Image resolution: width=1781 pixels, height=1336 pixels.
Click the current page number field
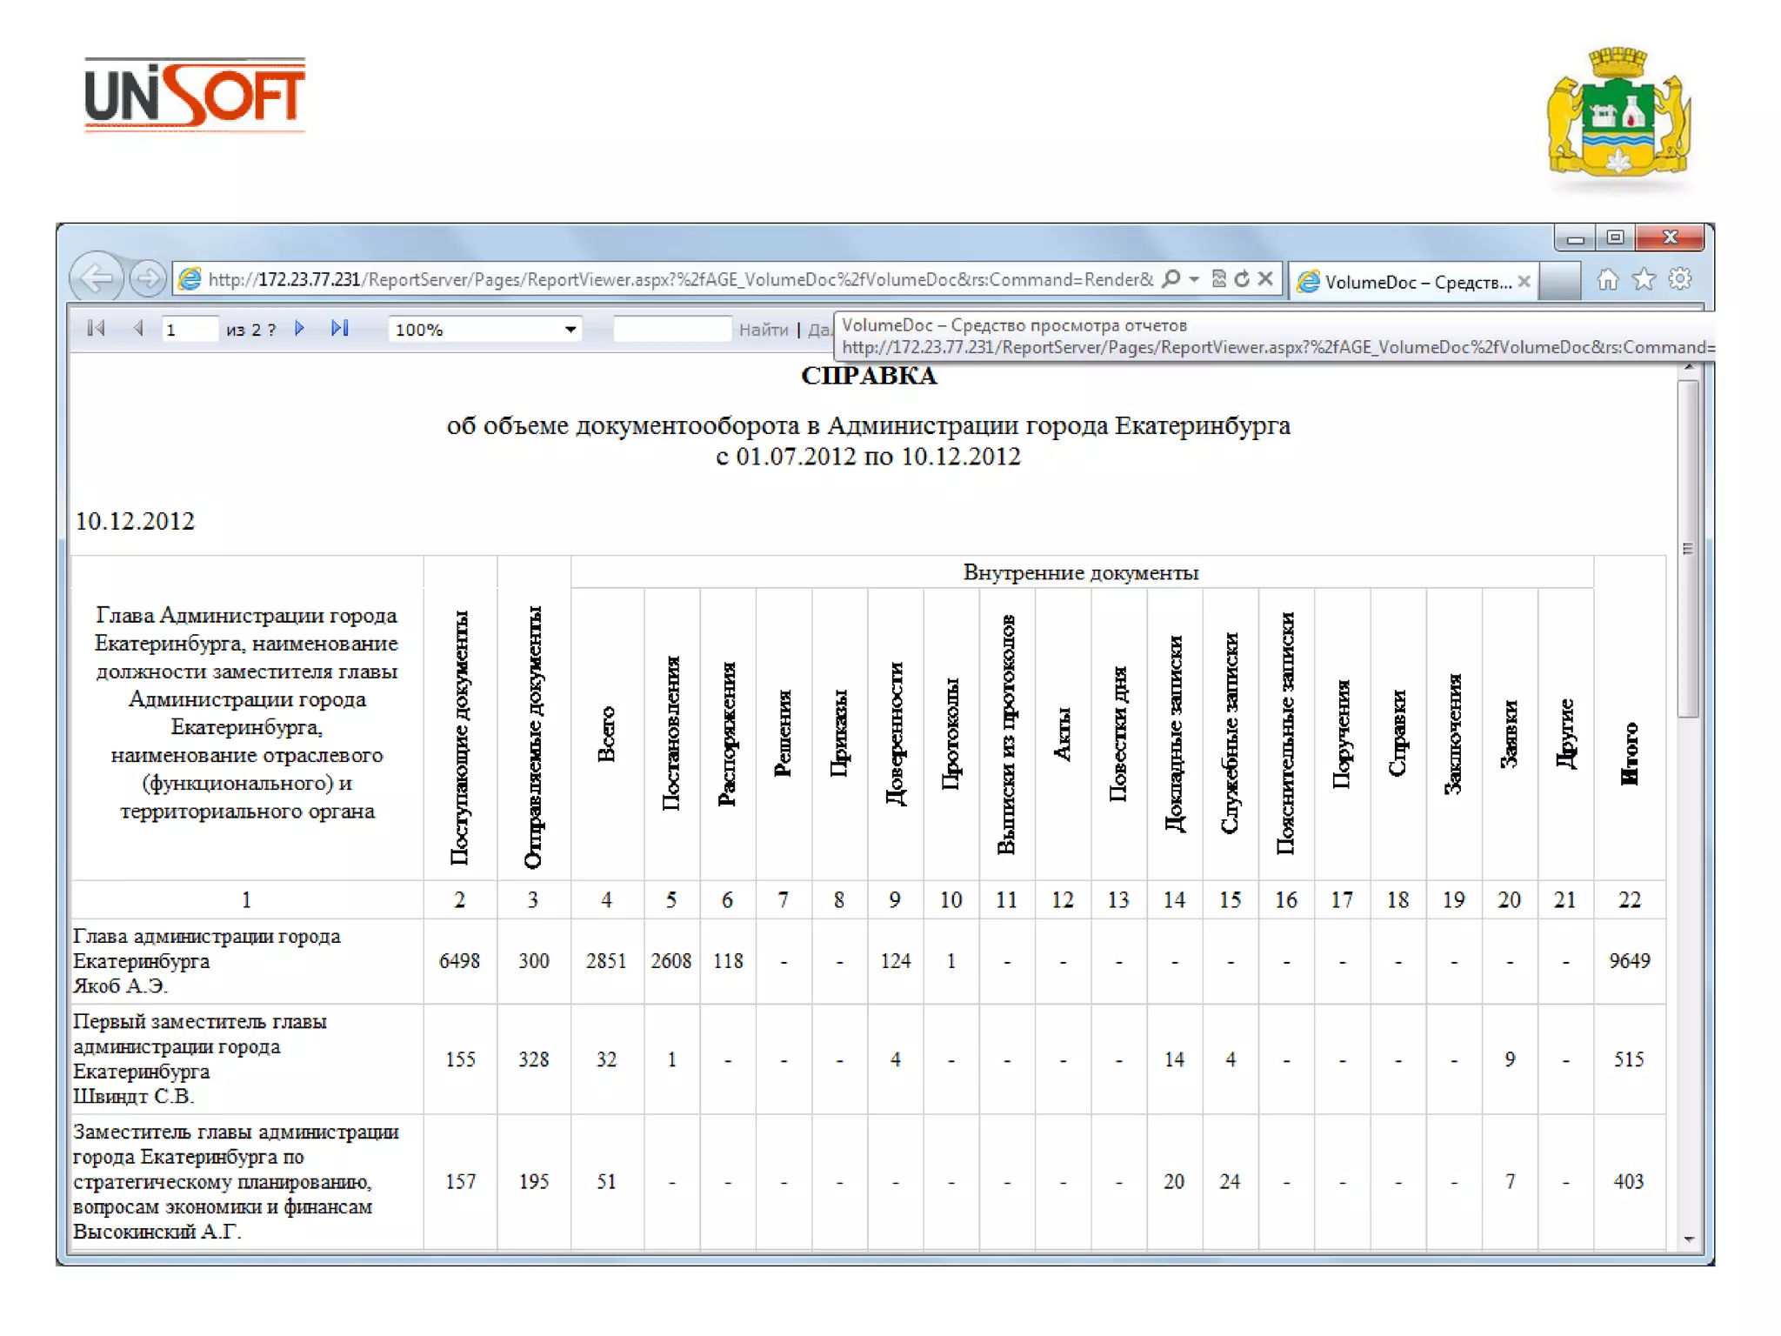pos(190,330)
